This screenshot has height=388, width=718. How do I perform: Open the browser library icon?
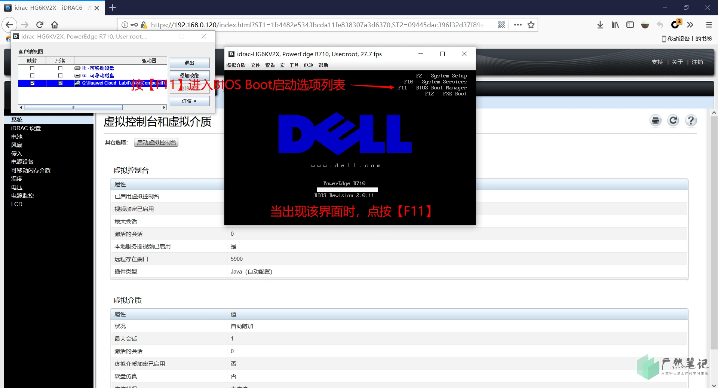pos(615,25)
